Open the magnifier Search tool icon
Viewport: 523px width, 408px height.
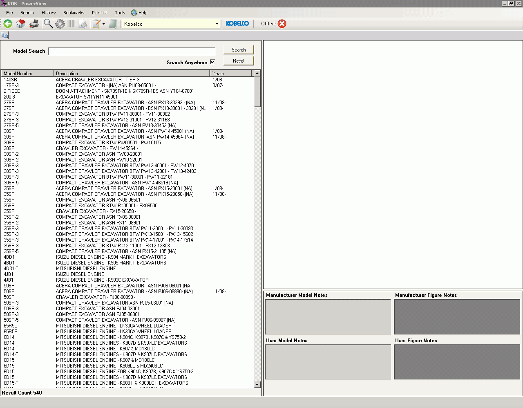tap(48, 24)
